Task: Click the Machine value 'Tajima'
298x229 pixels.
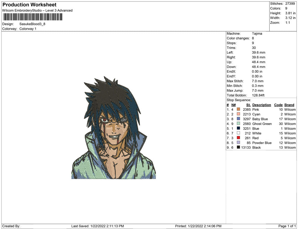Action: [x=257, y=34]
